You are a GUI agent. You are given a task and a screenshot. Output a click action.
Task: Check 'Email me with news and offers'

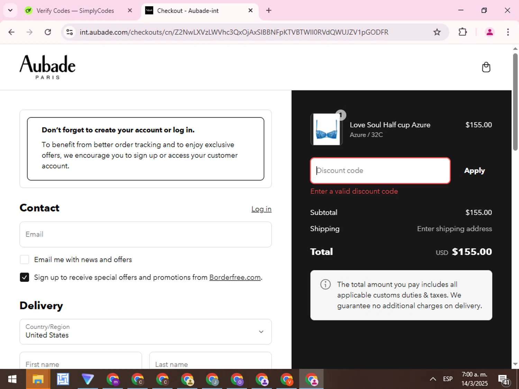pyautogui.click(x=25, y=259)
